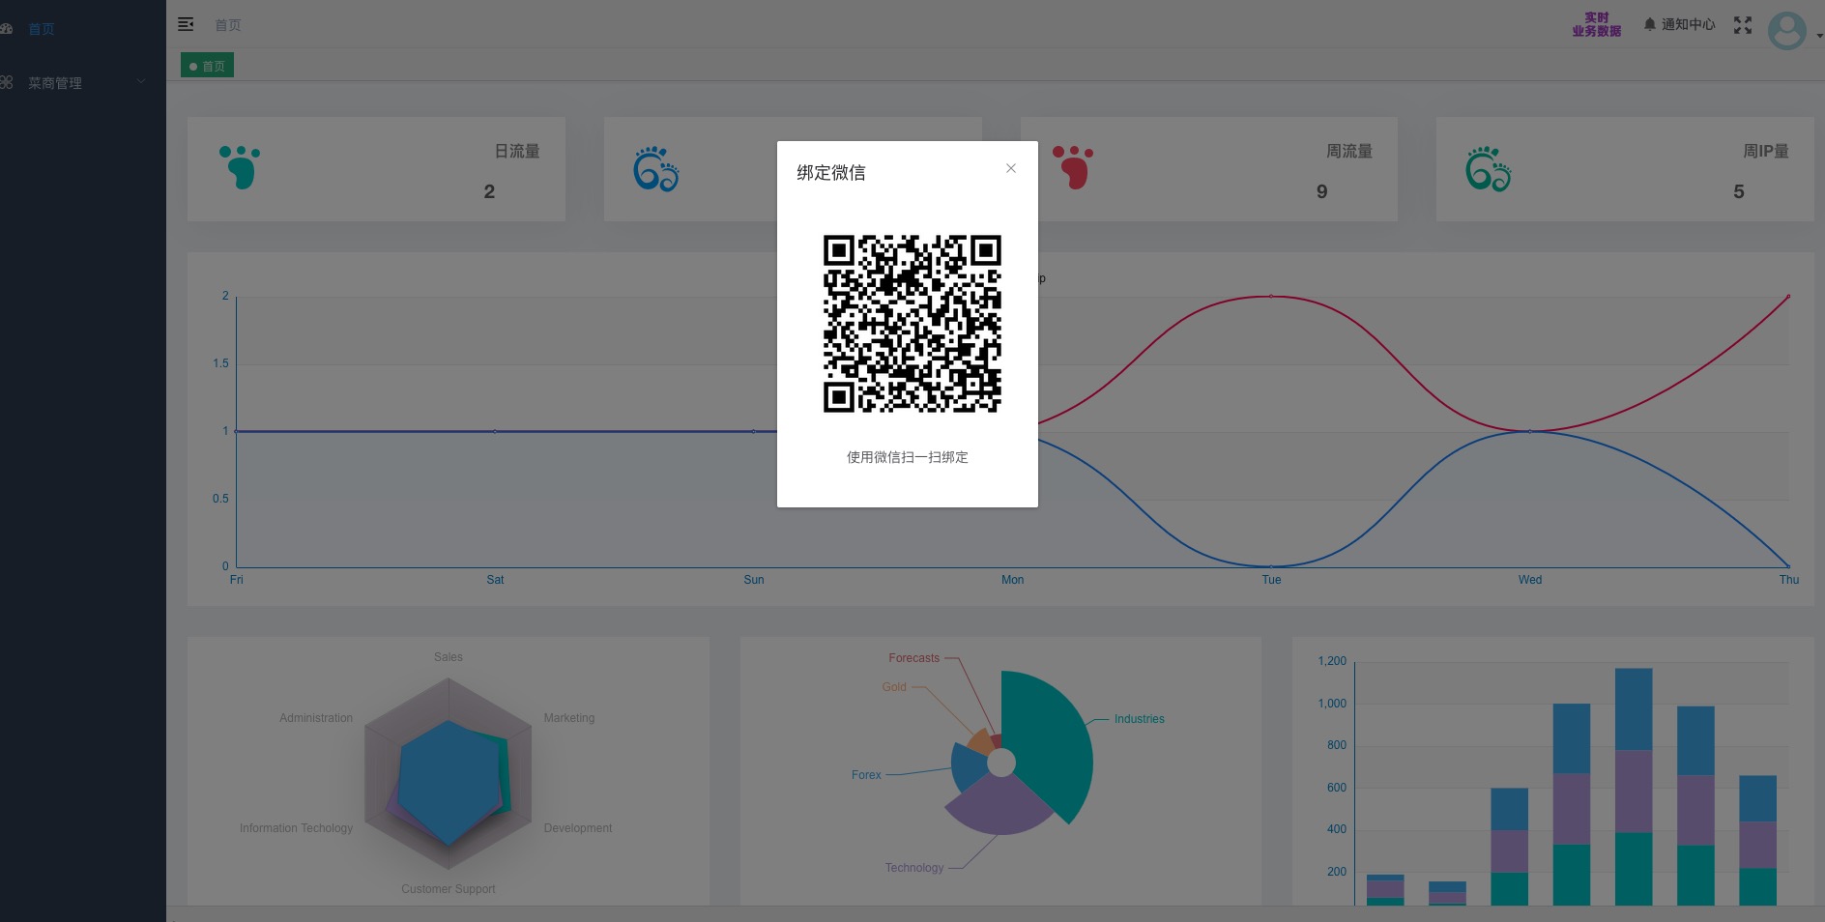Click the green footprints icon in 周IP量 card

click(1489, 169)
